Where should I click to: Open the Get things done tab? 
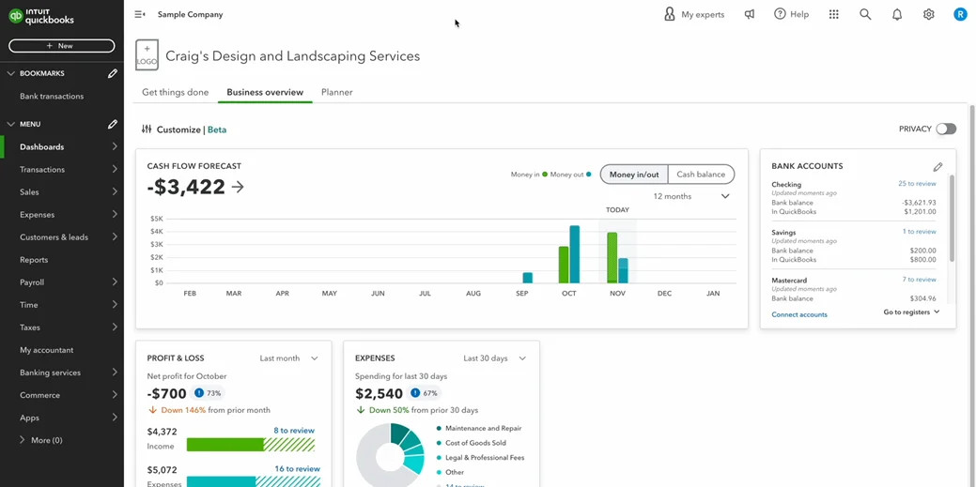tap(175, 93)
